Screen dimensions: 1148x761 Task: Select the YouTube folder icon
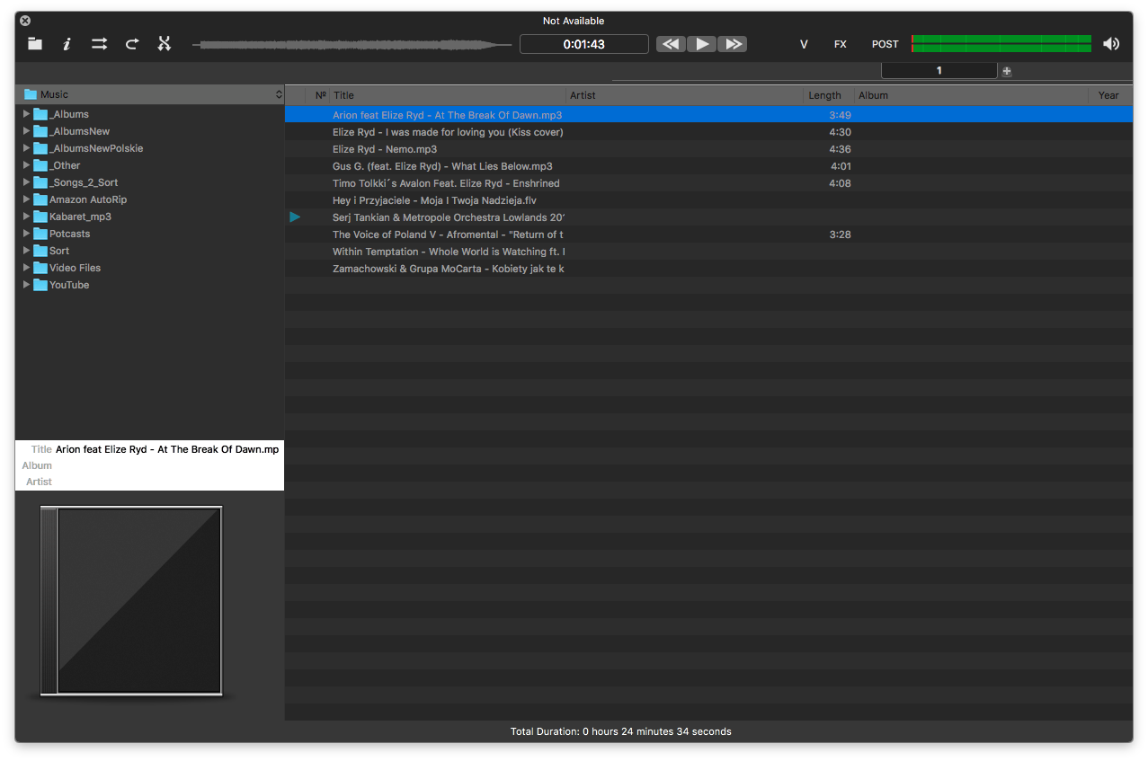(40, 285)
